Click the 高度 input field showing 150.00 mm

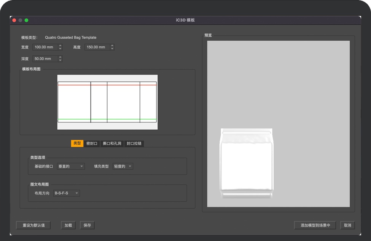click(x=97, y=47)
